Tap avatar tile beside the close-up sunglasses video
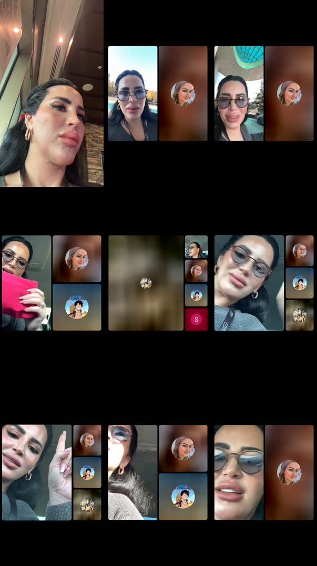The width and height of the screenshot is (317, 566). (289, 472)
